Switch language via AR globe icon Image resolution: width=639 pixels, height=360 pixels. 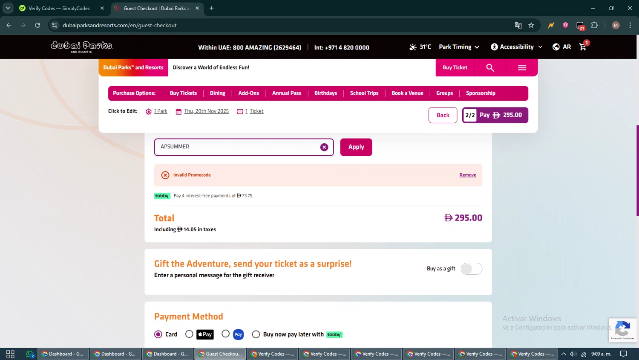coord(556,47)
